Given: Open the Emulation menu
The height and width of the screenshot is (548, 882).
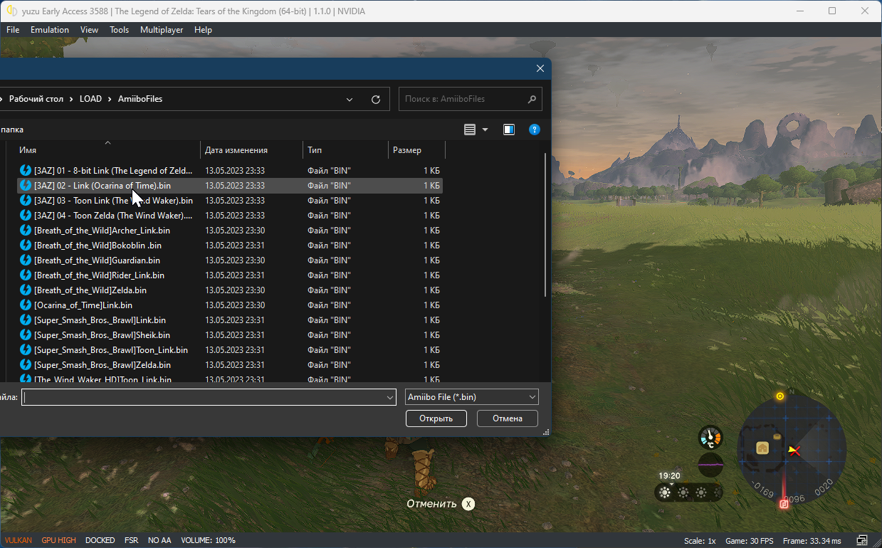Looking at the screenshot, I should point(50,30).
